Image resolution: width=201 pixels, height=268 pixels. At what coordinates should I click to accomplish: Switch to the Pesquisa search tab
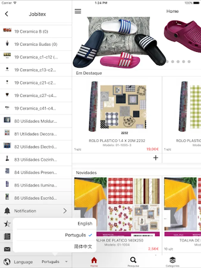[x=133, y=262]
